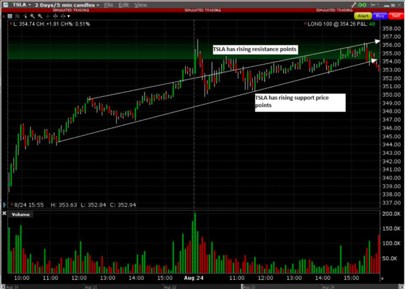Click the 'TSLA has rising support price points' annotation
Viewport: 405px width, 289px height.
click(300, 102)
